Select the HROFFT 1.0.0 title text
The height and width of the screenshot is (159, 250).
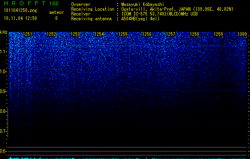click(x=31, y=3)
